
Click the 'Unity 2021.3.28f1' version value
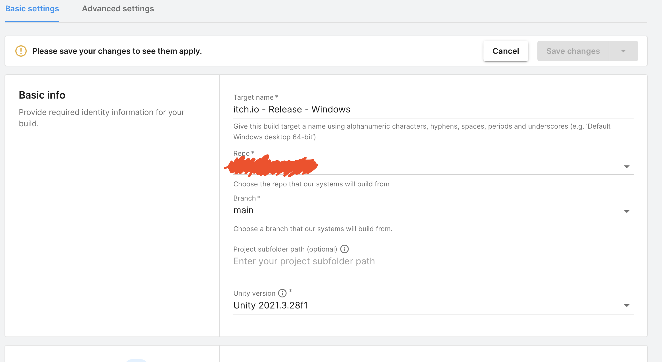click(x=271, y=305)
